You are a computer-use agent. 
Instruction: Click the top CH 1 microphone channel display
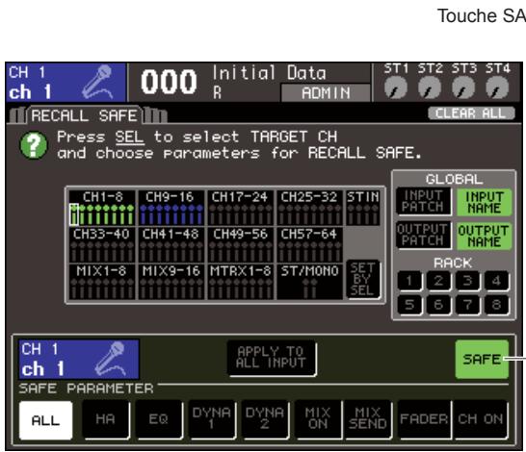[x=66, y=83]
